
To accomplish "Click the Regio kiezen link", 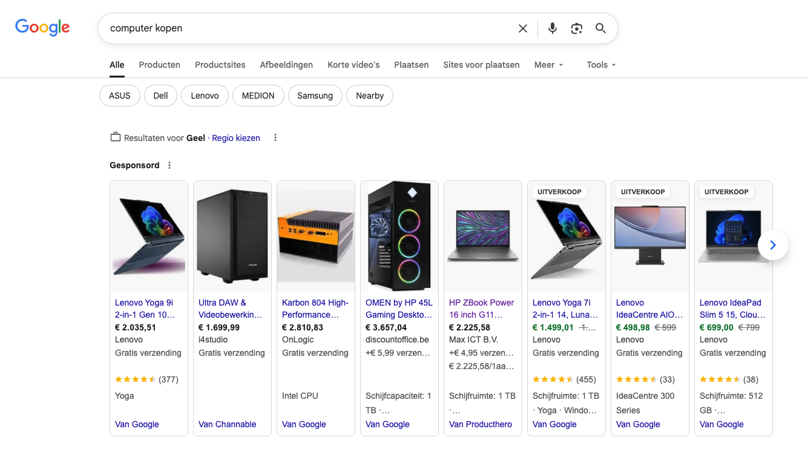I will coord(236,138).
